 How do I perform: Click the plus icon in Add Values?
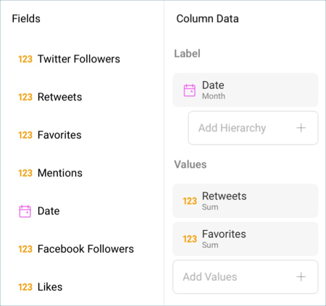click(x=301, y=277)
